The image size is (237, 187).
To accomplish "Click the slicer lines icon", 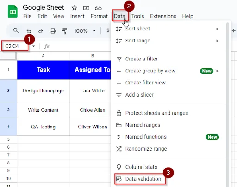I will [119, 95].
